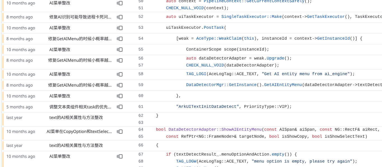
Task: Open 'text的AI相关属性与方法整改' commit at line 62
Action: click(x=76, y=118)
